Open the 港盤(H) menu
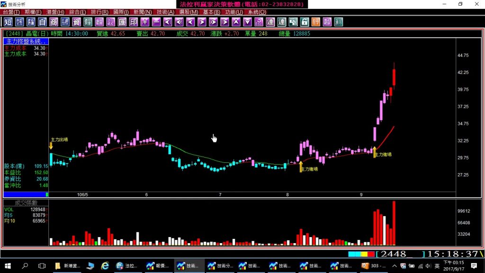 tap(55, 12)
